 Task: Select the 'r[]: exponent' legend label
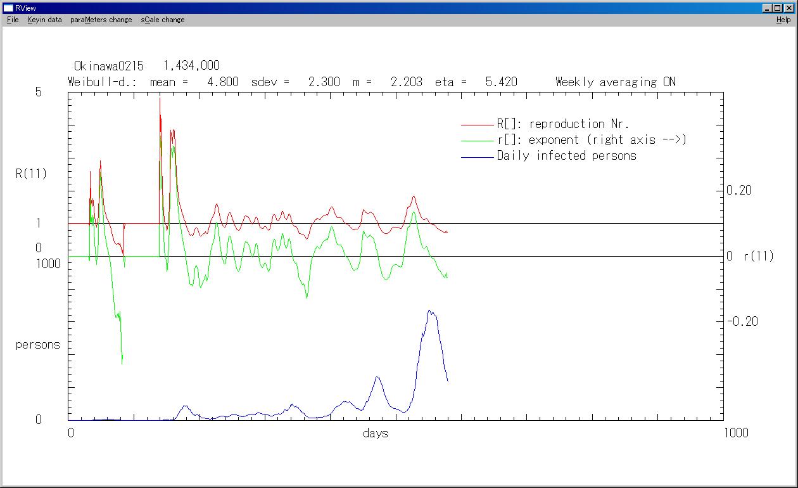(592, 140)
